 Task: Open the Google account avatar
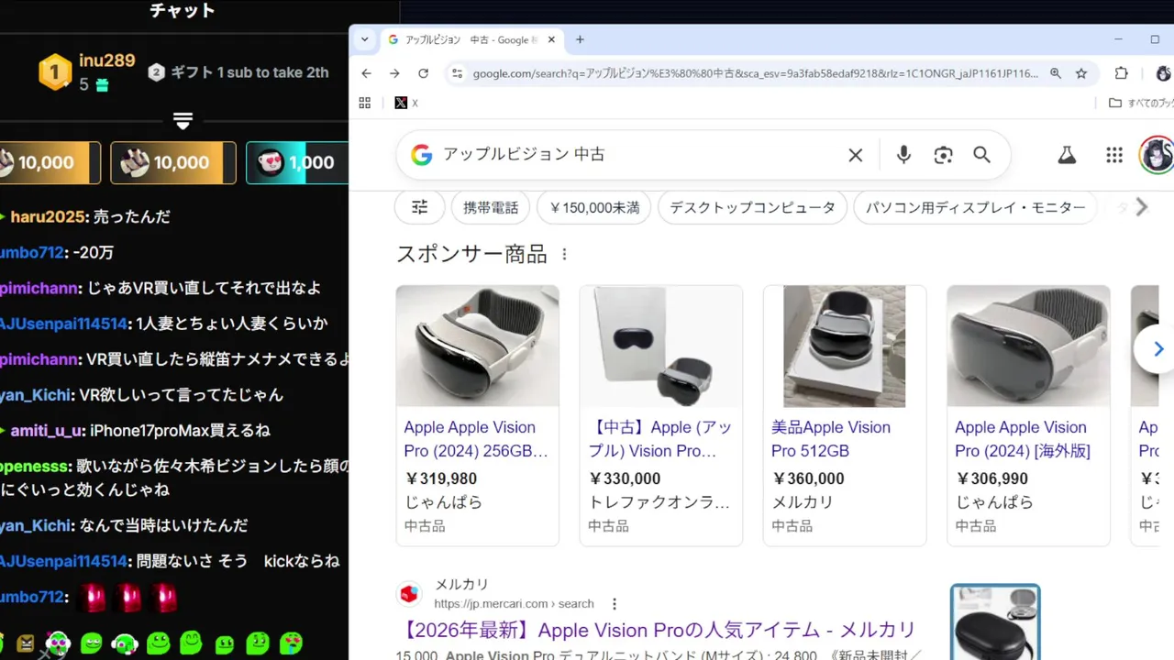click(x=1157, y=155)
